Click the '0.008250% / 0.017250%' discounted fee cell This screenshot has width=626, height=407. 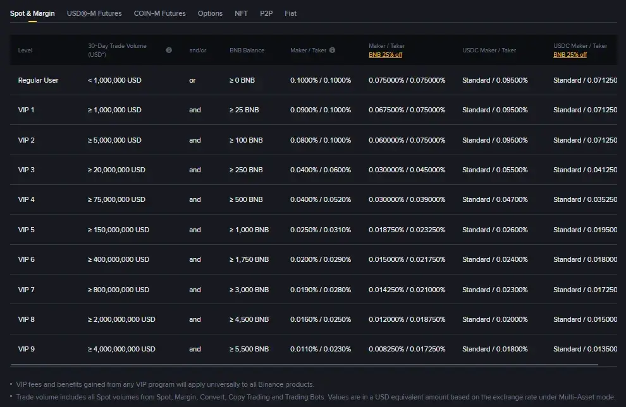[x=407, y=349]
